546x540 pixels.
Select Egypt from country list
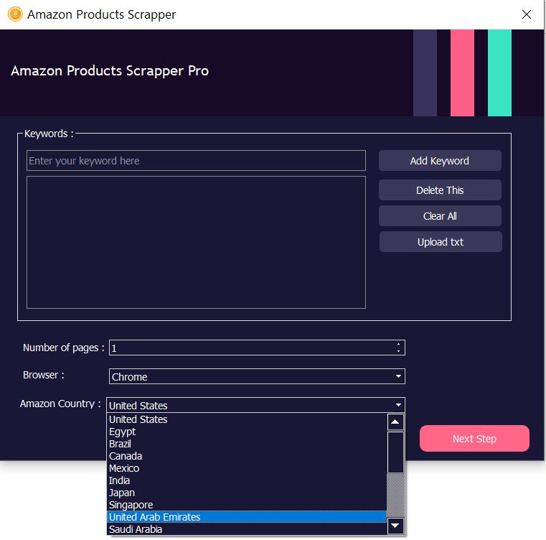click(x=247, y=432)
